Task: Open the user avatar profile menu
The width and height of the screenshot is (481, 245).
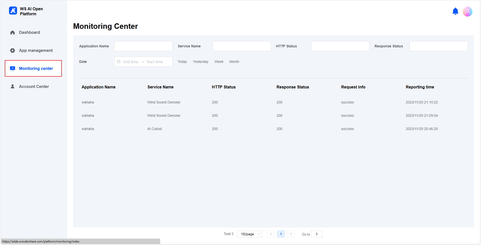Action: click(467, 12)
